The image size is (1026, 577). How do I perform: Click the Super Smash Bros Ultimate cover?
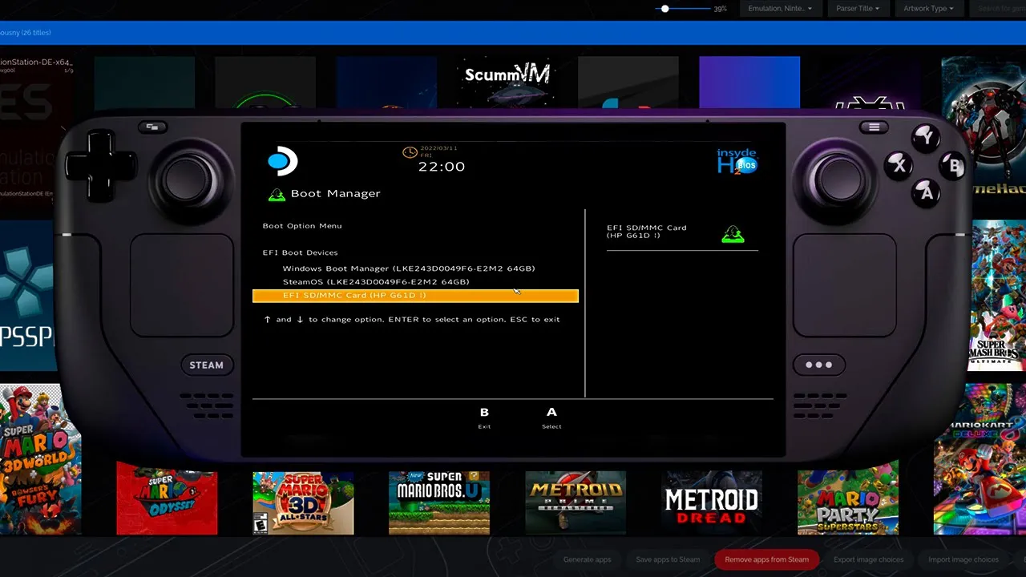[997, 295]
